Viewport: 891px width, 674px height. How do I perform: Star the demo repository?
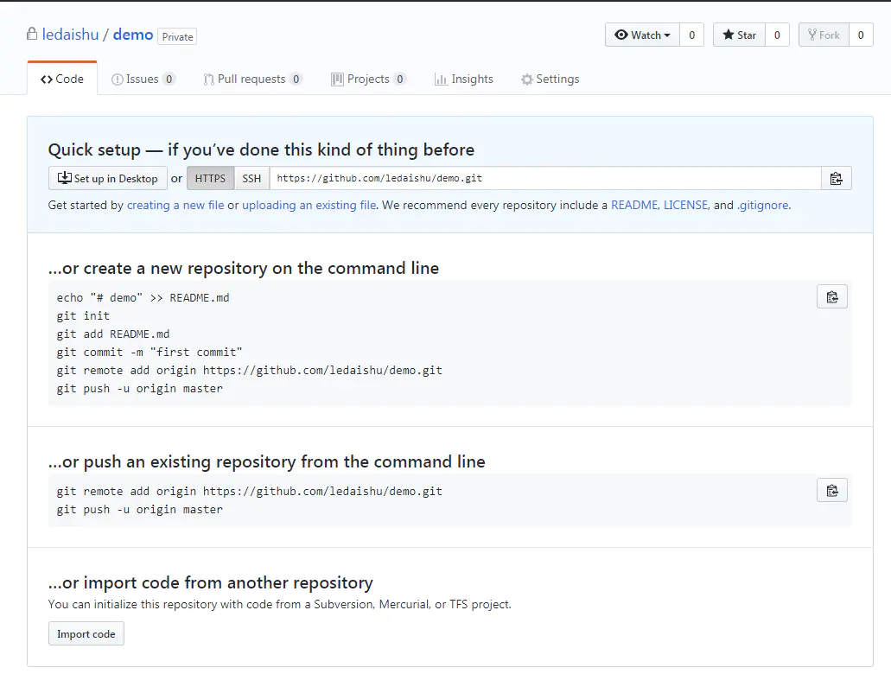click(739, 35)
